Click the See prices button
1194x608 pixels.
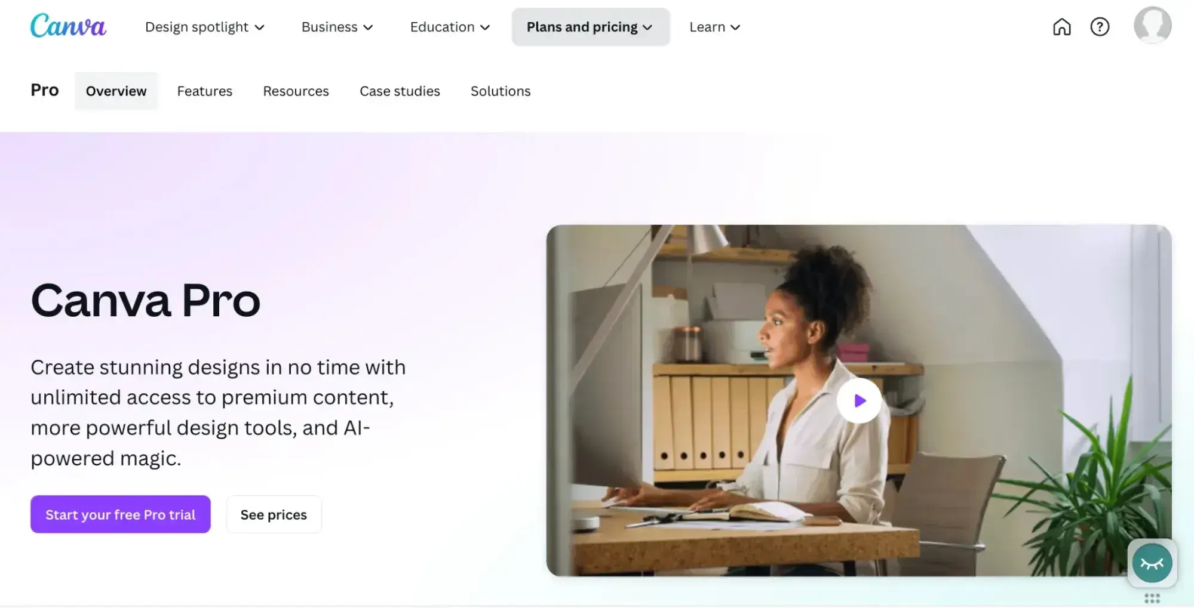[x=274, y=514]
